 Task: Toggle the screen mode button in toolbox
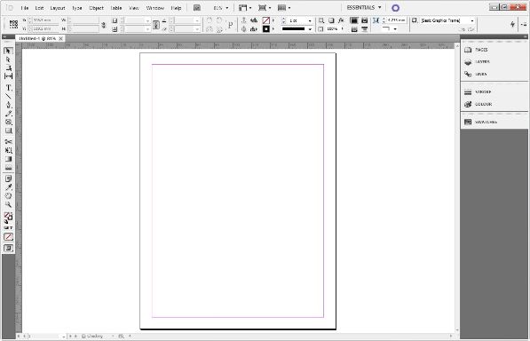point(8,249)
